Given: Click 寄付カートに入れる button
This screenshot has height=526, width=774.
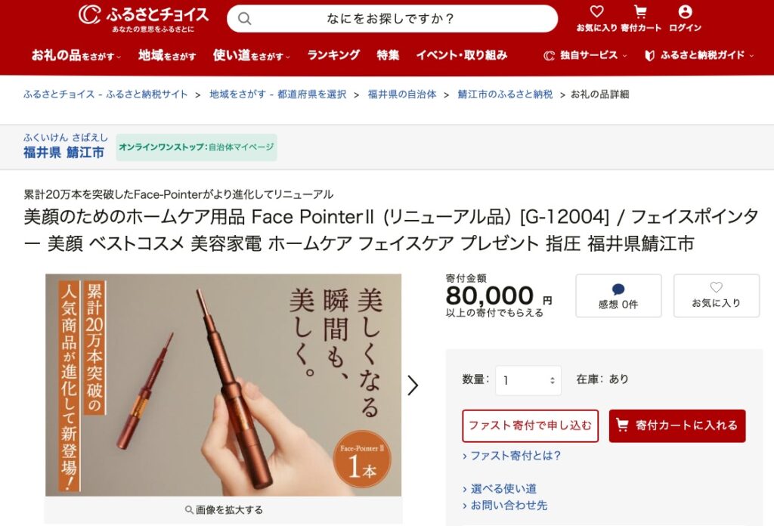Looking at the screenshot, I should (677, 425).
